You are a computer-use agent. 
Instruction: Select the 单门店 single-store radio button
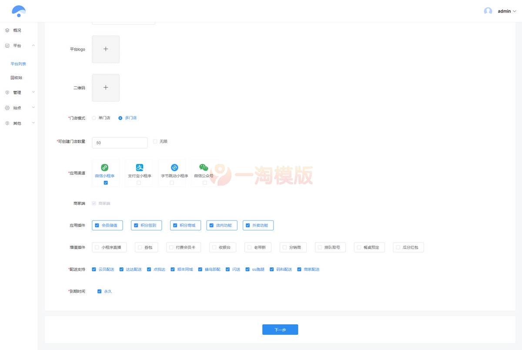point(94,117)
